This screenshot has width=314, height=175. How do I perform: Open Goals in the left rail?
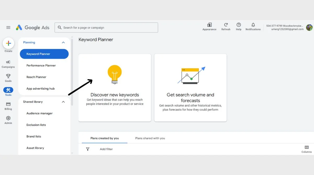8,78
